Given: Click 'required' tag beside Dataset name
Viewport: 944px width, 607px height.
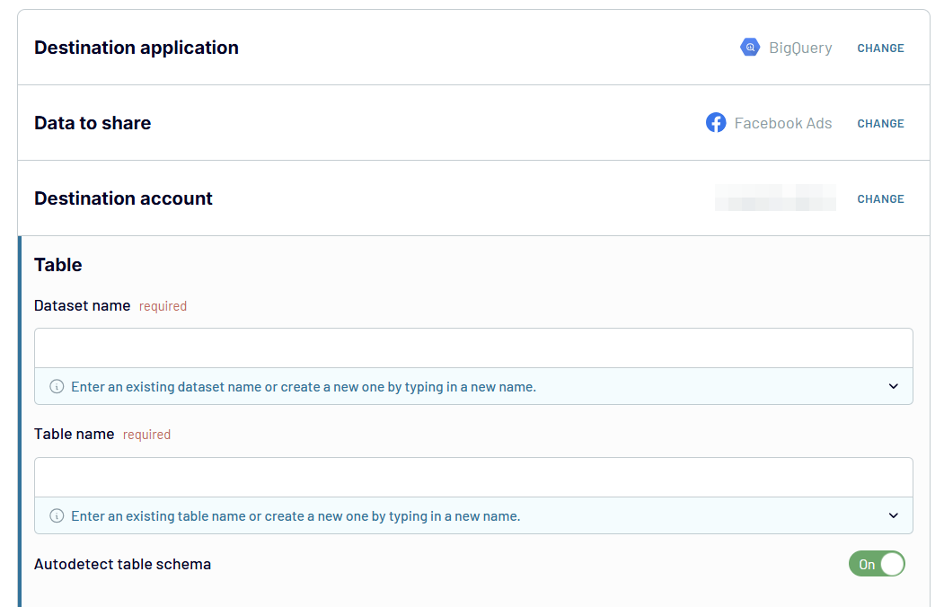Looking at the screenshot, I should 163,306.
